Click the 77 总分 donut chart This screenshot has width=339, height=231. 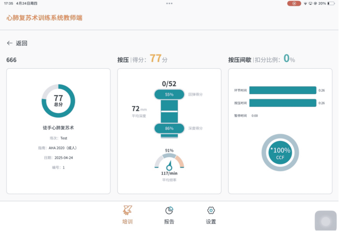(x=58, y=101)
